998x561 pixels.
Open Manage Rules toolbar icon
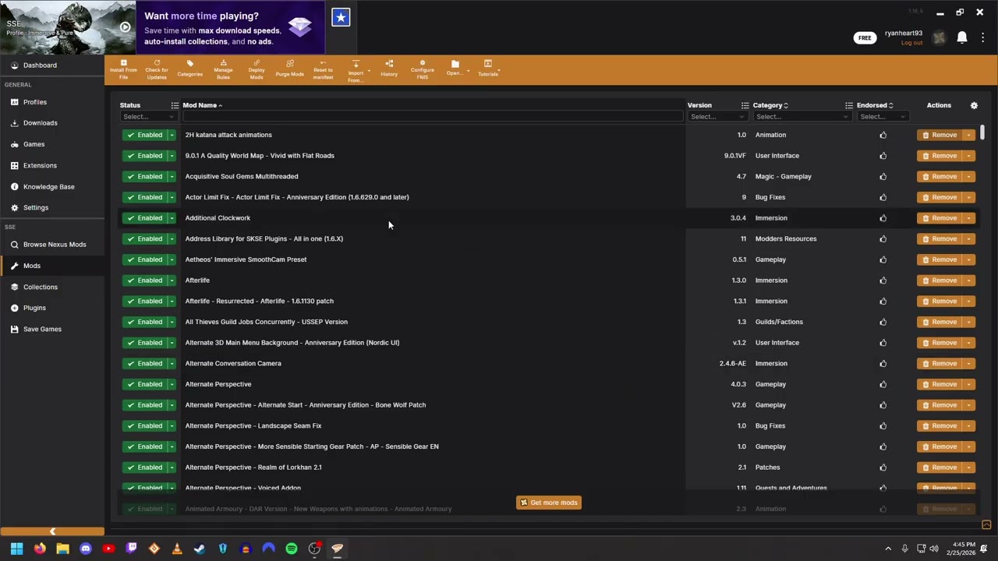coord(223,63)
